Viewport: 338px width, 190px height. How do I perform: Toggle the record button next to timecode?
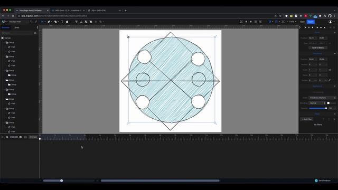tap(21, 137)
